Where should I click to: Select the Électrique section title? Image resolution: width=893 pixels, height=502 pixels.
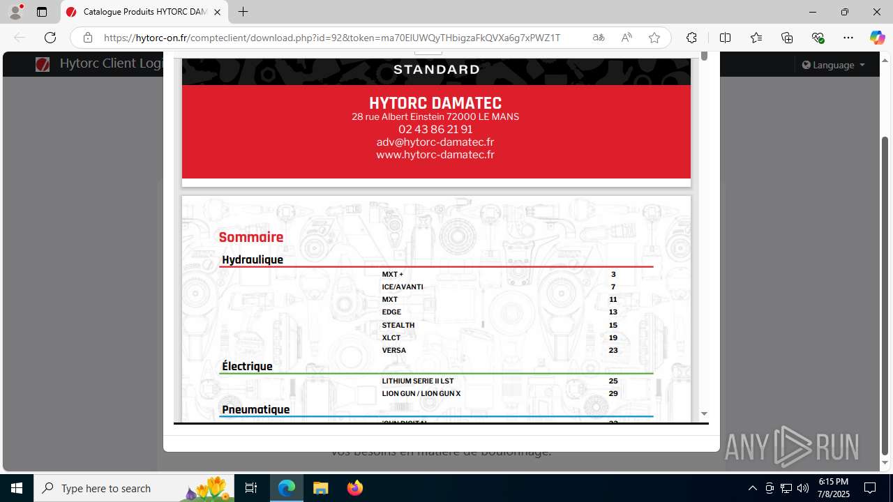click(x=247, y=367)
